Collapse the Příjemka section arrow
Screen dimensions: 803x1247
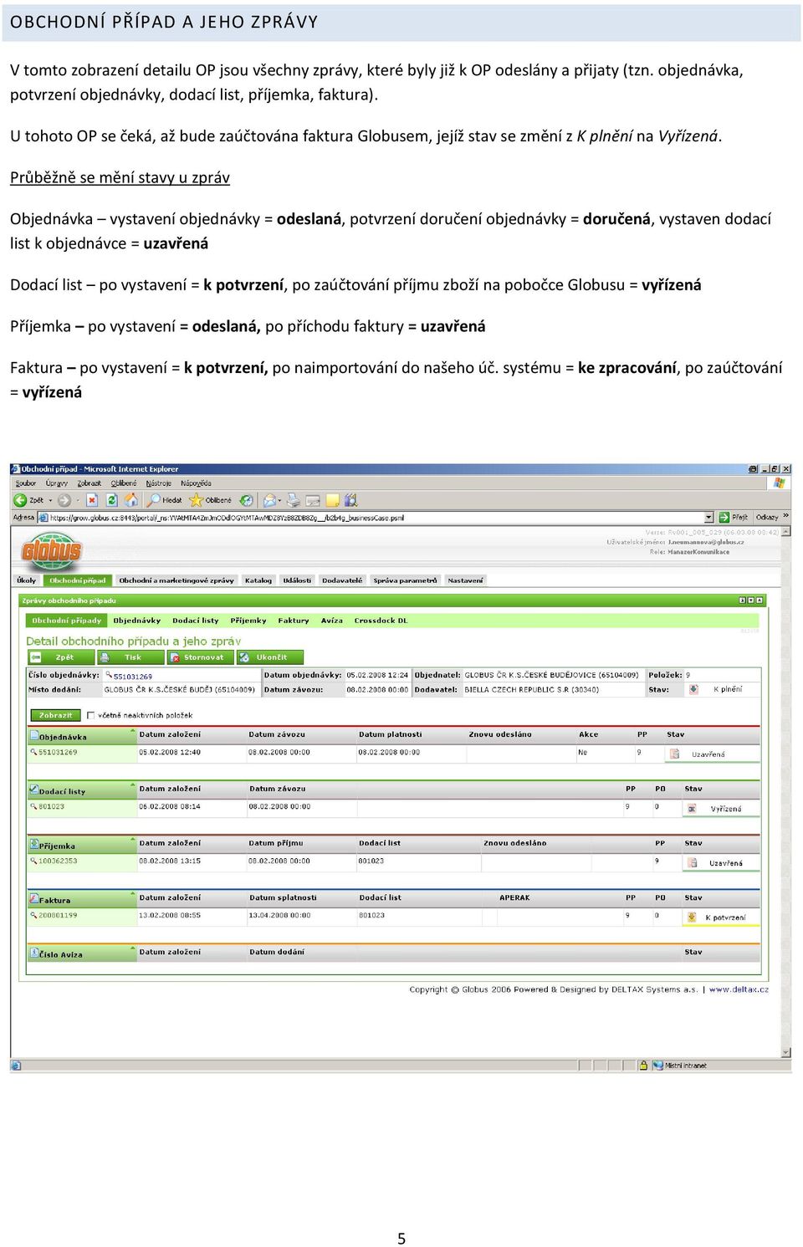[x=132, y=841]
